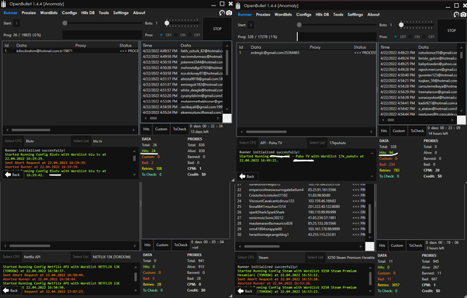
Task: Click Proxy column header in Puhu TV bot list
Action: click(315, 47)
